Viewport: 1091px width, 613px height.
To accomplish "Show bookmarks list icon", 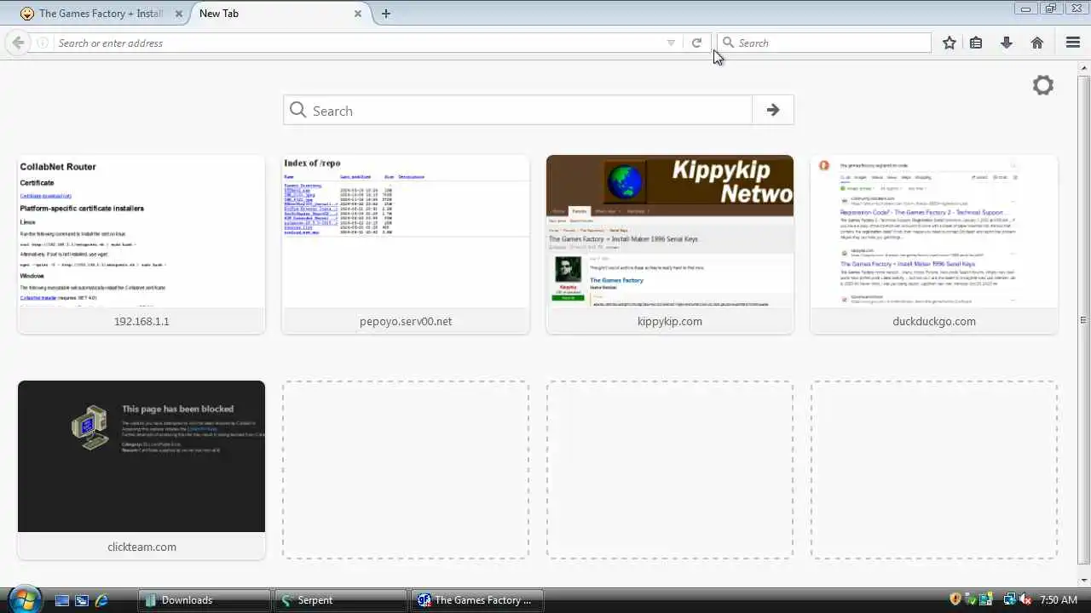I will (x=976, y=43).
